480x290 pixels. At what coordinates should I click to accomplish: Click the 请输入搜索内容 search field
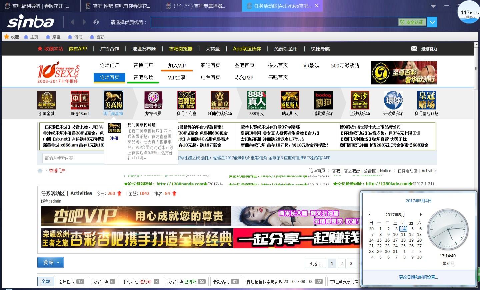(73, 158)
